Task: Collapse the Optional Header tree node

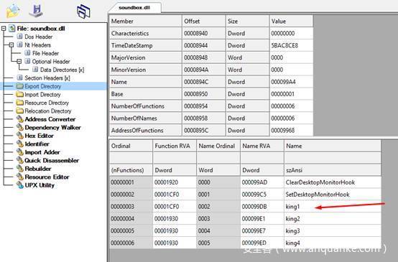Action: [19, 62]
